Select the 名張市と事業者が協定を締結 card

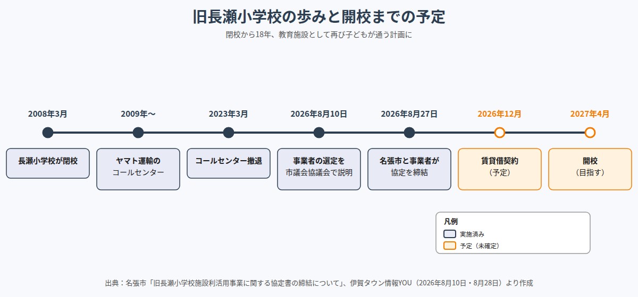tap(409, 169)
